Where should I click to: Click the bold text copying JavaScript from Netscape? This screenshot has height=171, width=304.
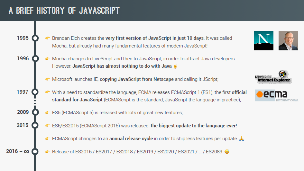point(137,79)
